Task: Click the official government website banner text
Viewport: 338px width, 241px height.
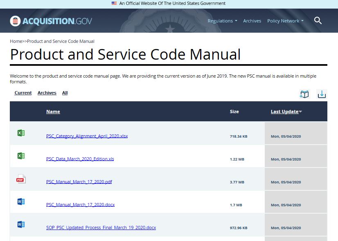Action: (x=172, y=3)
